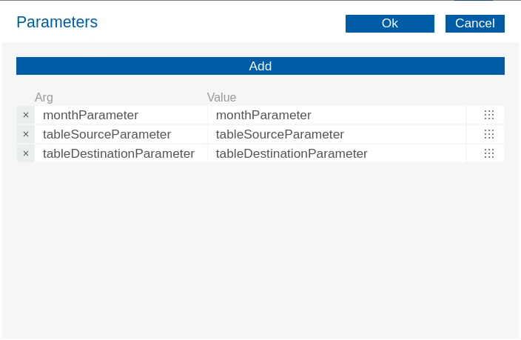Edit the monthParameter Value field
The width and height of the screenshot is (521, 340).
337,115
